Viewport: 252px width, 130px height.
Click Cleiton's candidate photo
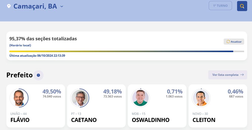coord(201,98)
